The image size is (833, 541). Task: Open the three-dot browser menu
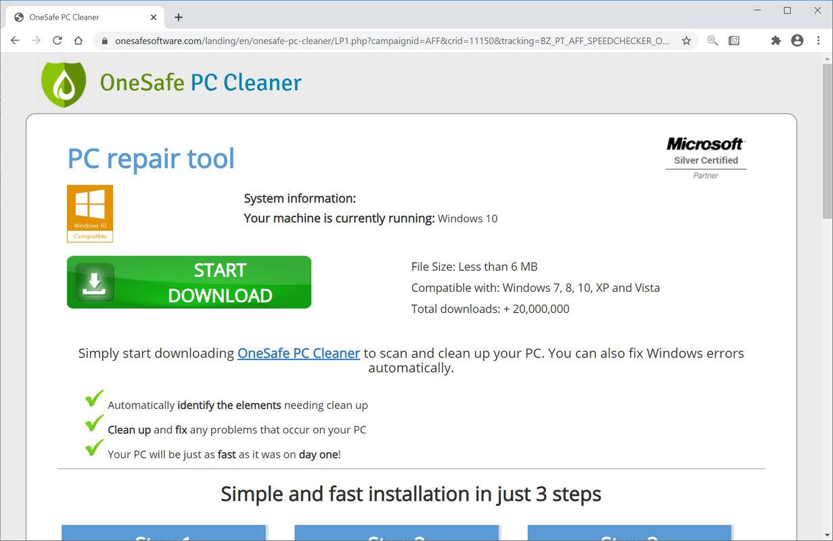[x=818, y=41]
